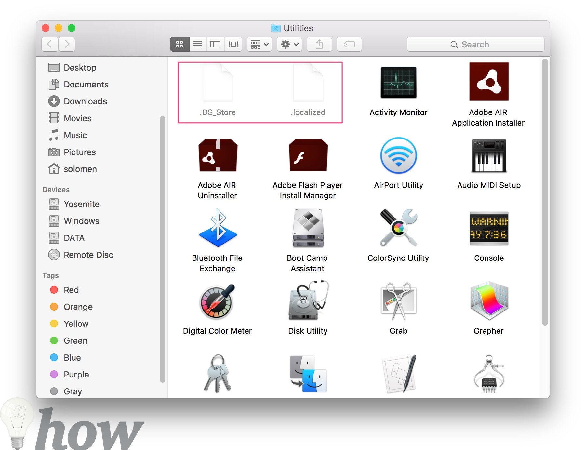
Task: Switch to icon view
Action: pos(180,44)
